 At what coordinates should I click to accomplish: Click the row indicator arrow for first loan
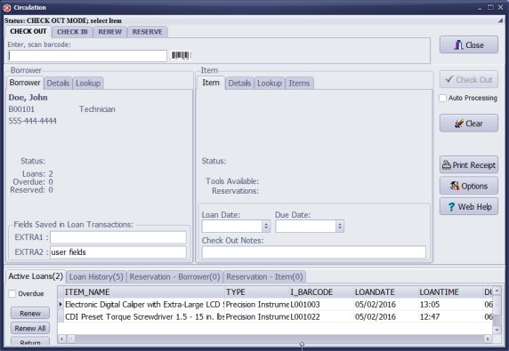coord(61,304)
